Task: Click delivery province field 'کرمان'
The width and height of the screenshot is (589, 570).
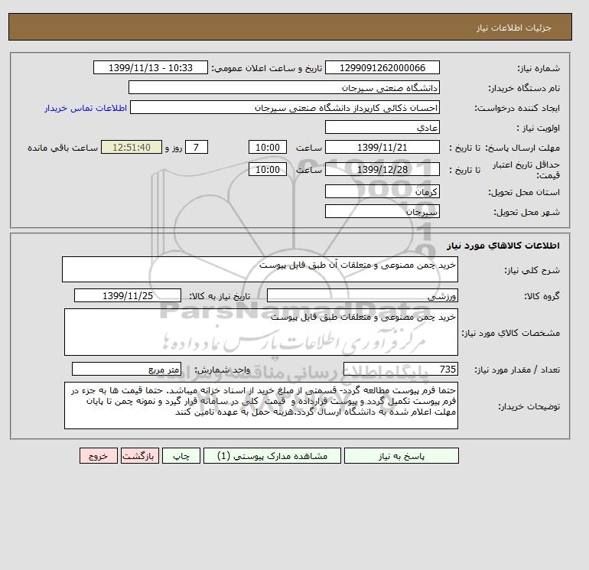Action: click(382, 191)
